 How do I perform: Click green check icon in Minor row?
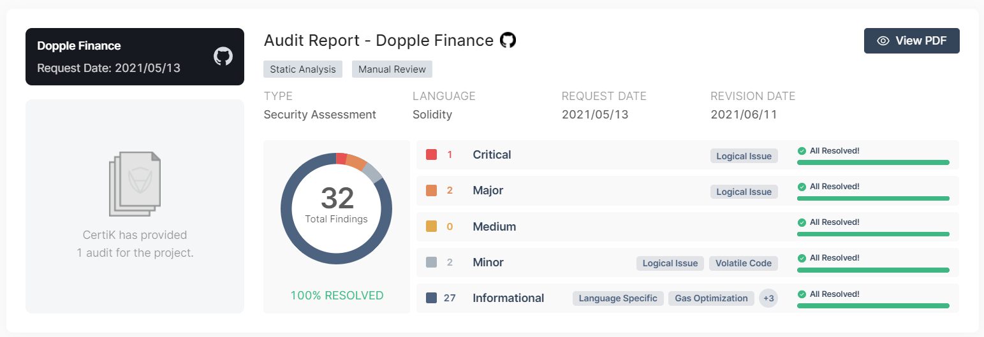(x=802, y=258)
